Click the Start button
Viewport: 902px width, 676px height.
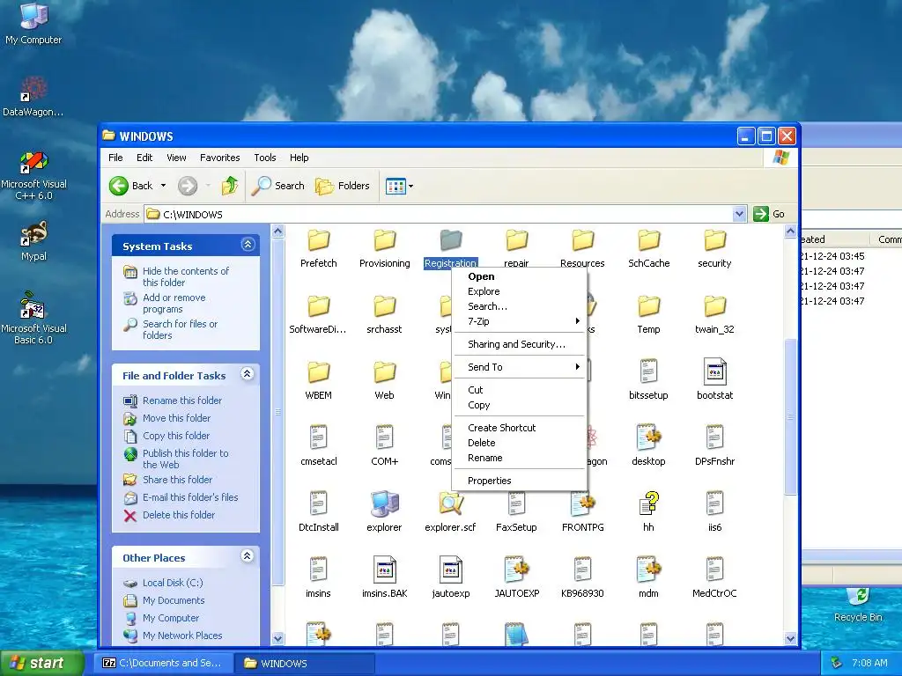click(41, 664)
